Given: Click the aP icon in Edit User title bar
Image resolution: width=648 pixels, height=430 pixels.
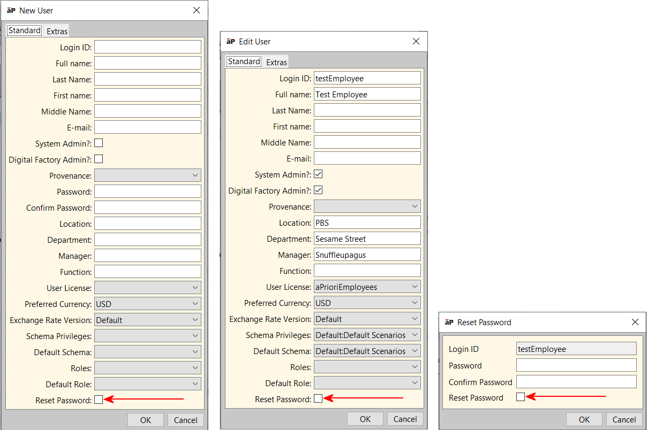Looking at the screenshot, I should point(231,41).
